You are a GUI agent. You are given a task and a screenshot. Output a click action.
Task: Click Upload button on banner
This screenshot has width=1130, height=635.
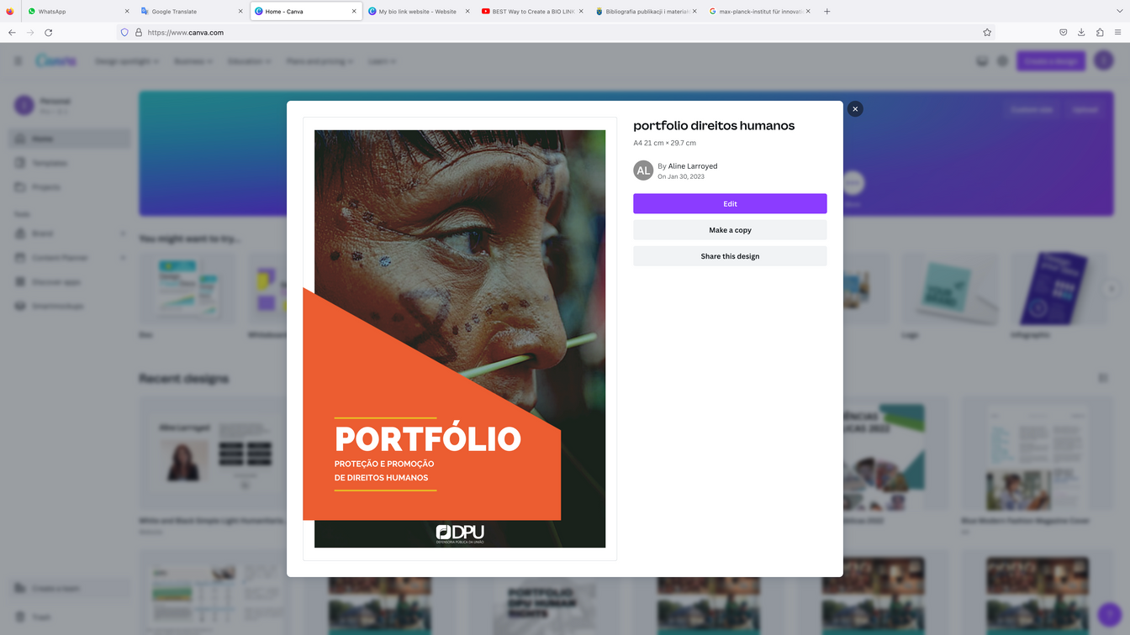[1085, 110]
